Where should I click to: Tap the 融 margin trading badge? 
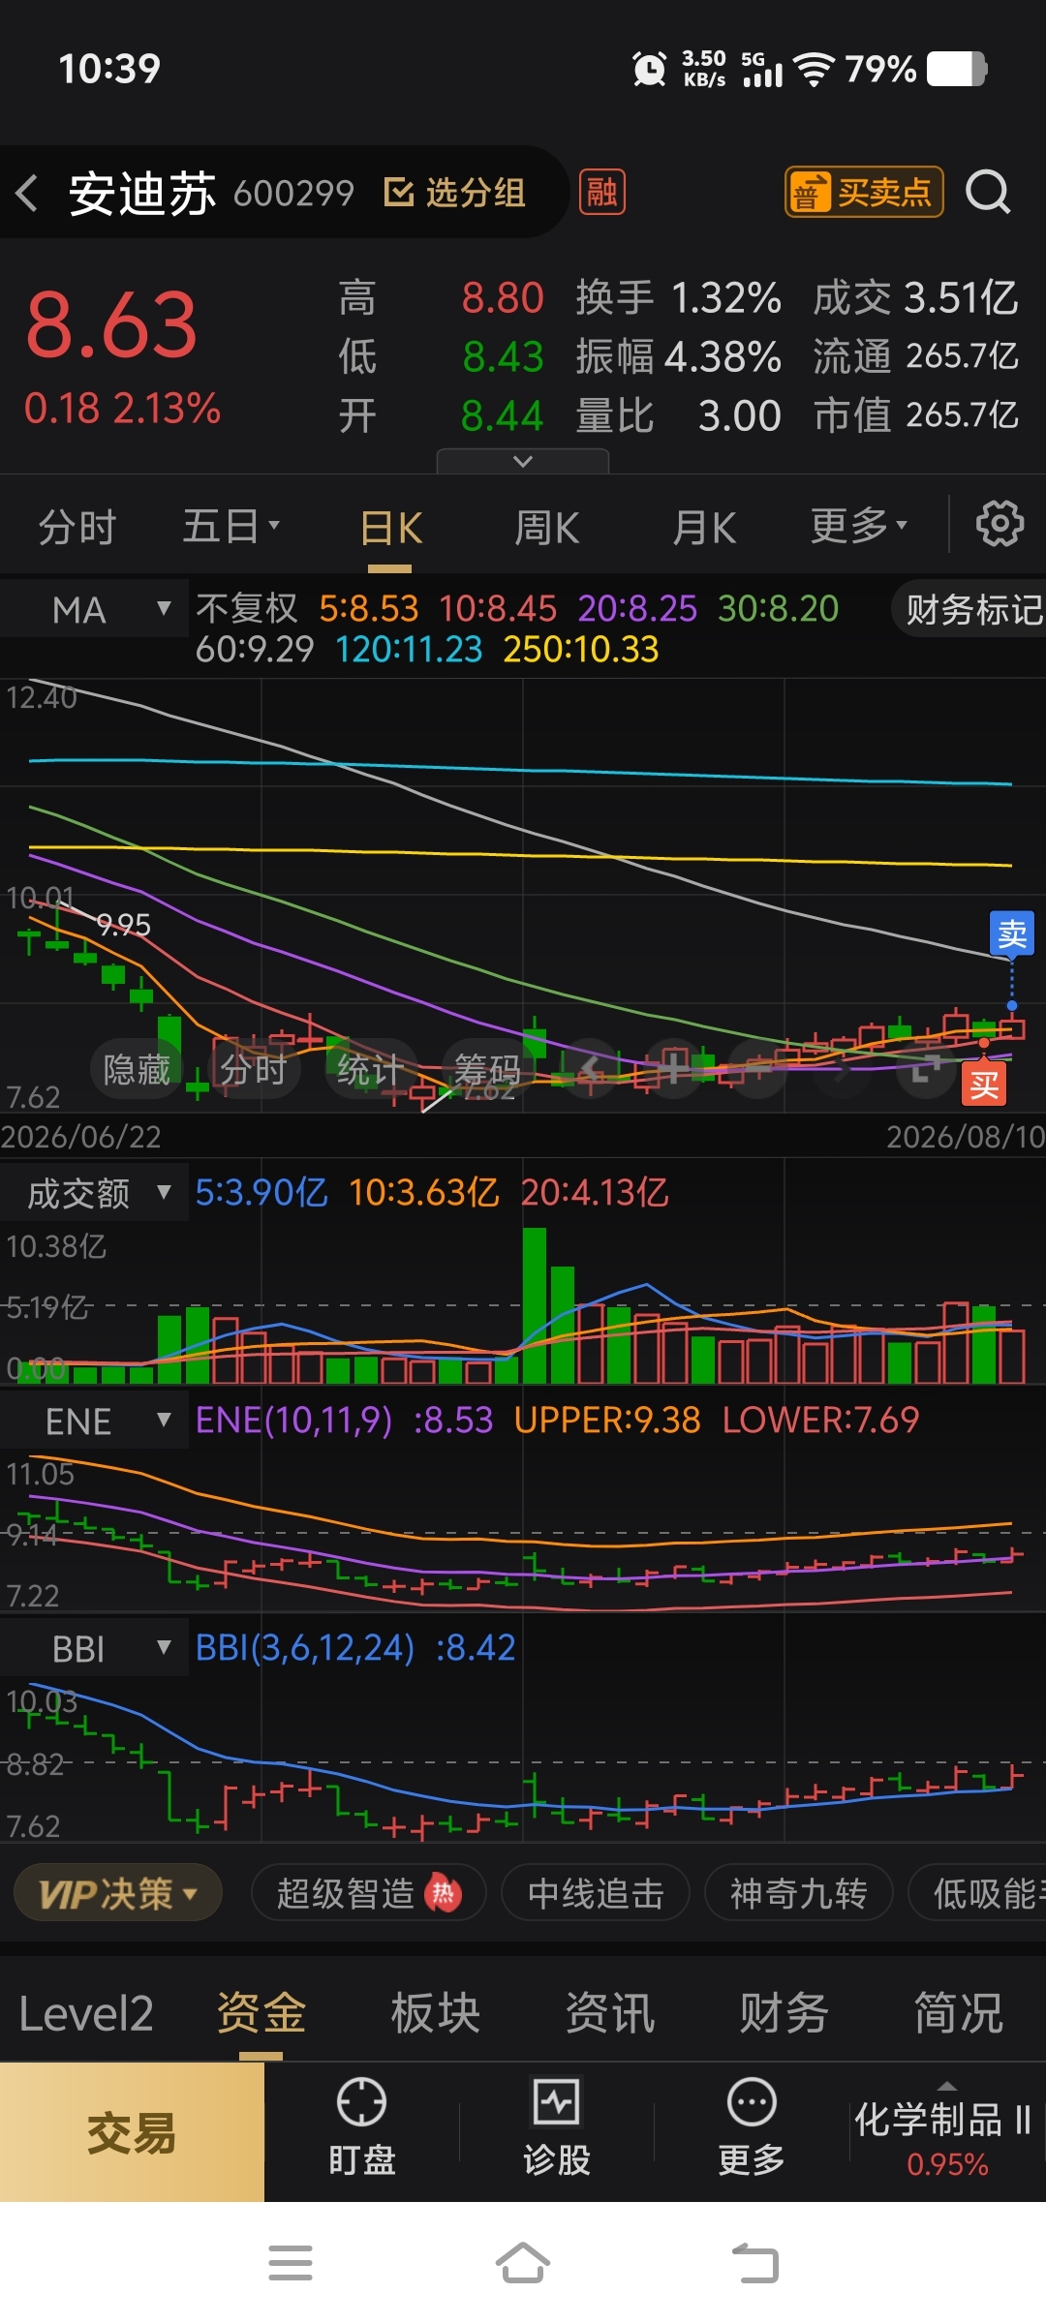point(601,192)
